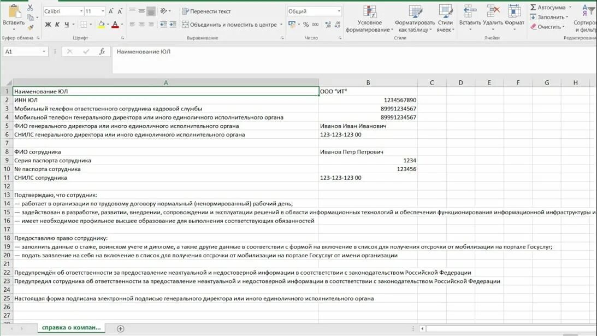The height and width of the screenshot is (336, 597).
Task: Click the Borders icon
Action: (x=84, y=25)
